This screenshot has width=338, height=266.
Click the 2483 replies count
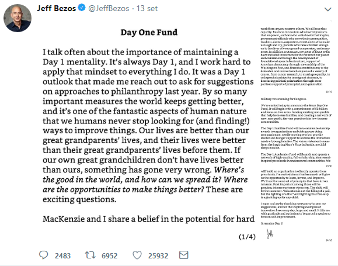[62, 255]
